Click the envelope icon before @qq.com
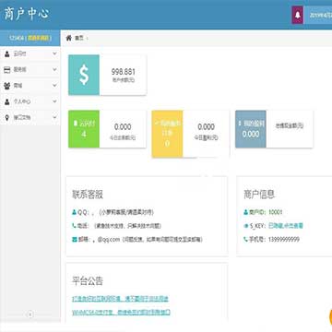The height and width of the screenshot is (332, 332). (74, 240)
